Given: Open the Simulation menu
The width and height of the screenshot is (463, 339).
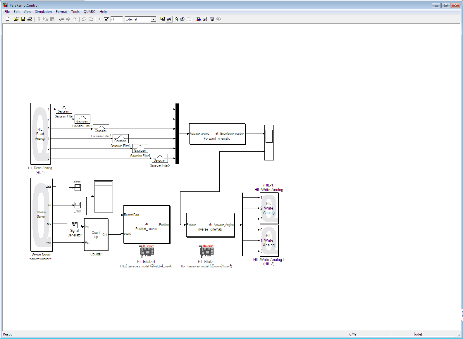Looking at the screenshot, I should [x=43, y=12].
